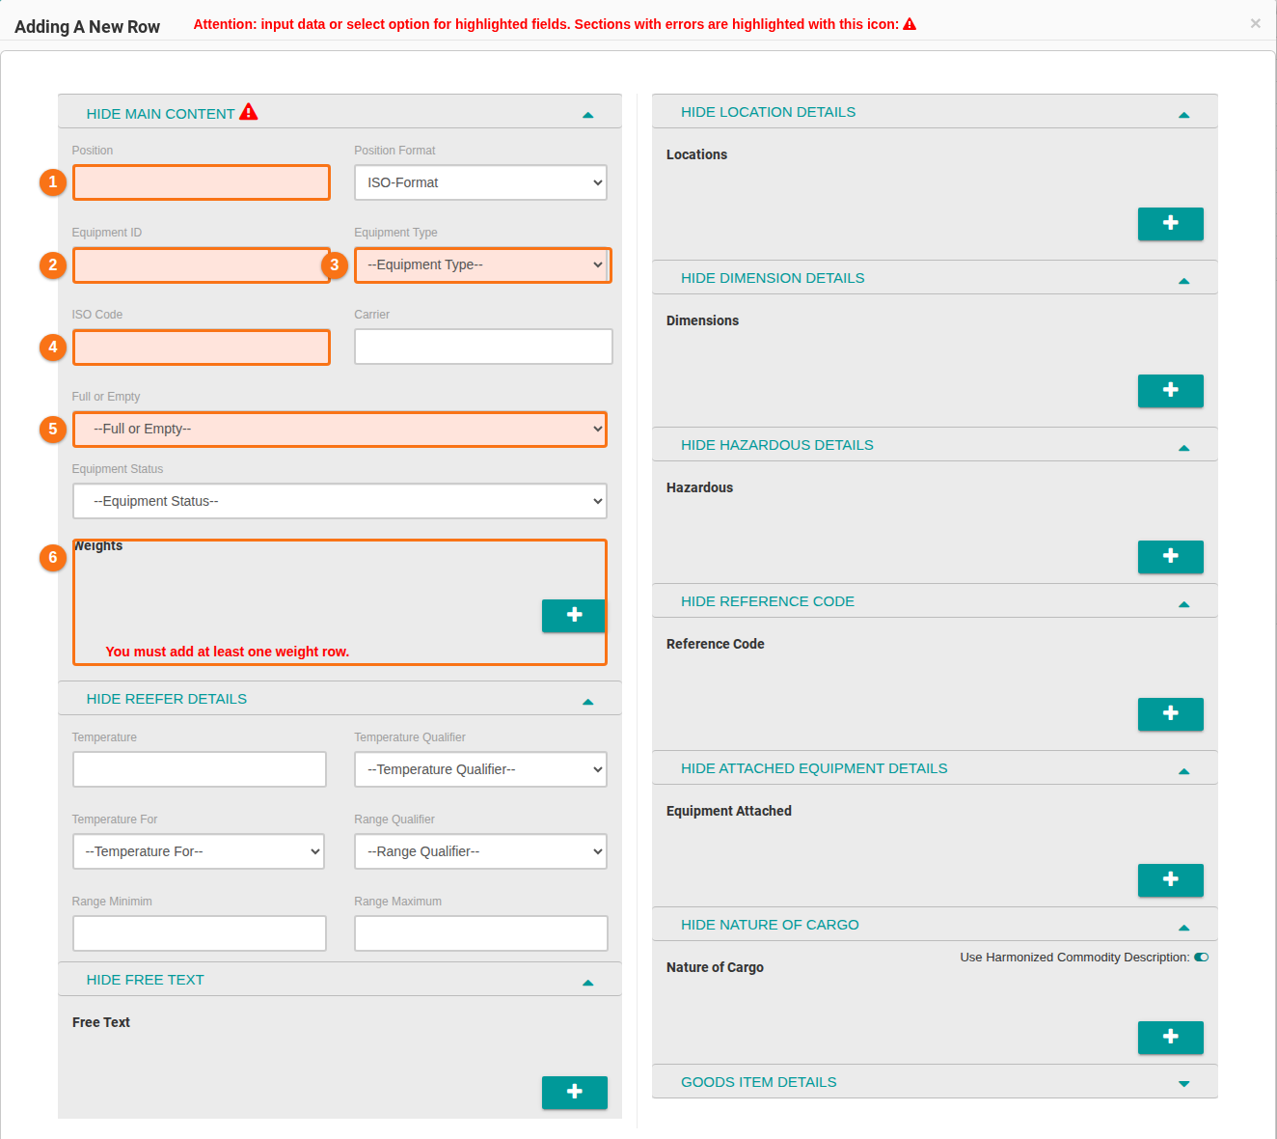Collapse Hazardous Details with its arrow
Viewport: 1277px width, 1139px height.
(1184, 448)
